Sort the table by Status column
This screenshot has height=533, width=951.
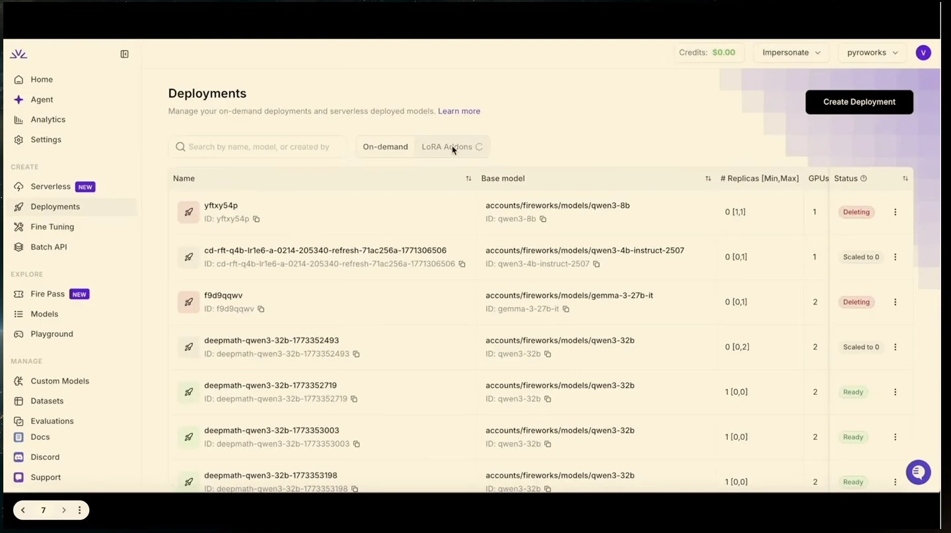(905, 178)
